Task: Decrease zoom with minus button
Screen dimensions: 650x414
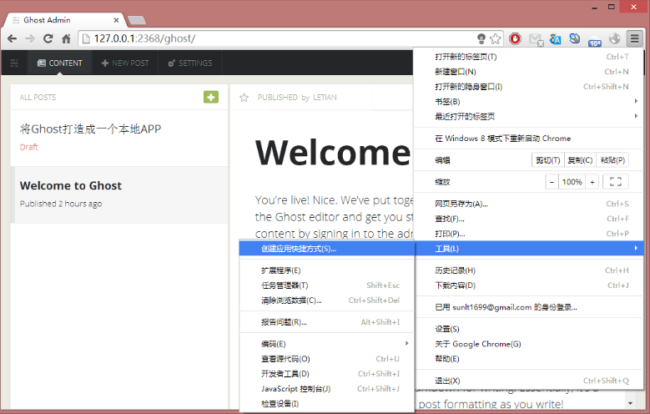Action: (552, 182)
